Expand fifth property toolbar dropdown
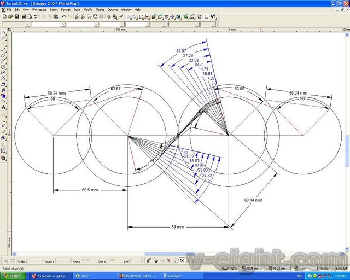 pos(148,24)
